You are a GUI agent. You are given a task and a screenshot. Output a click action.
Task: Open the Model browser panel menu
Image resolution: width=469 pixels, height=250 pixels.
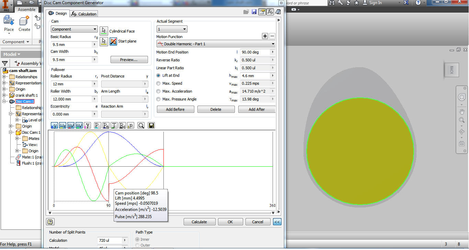click(x=12, y=54)
